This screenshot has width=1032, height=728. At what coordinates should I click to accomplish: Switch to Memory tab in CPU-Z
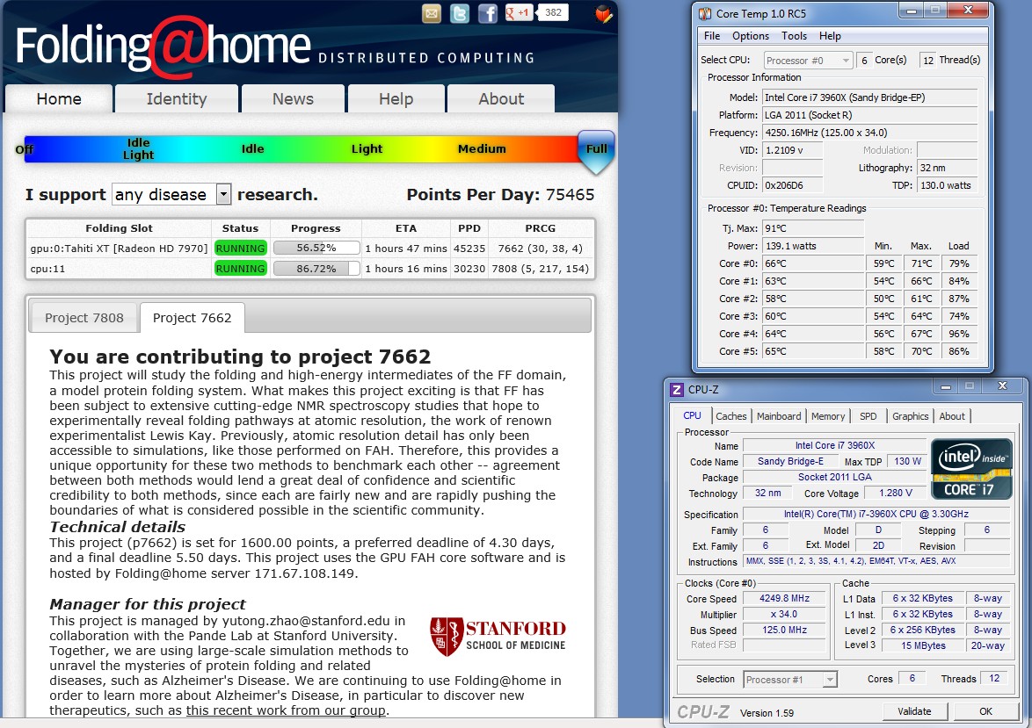pos(828,416)
